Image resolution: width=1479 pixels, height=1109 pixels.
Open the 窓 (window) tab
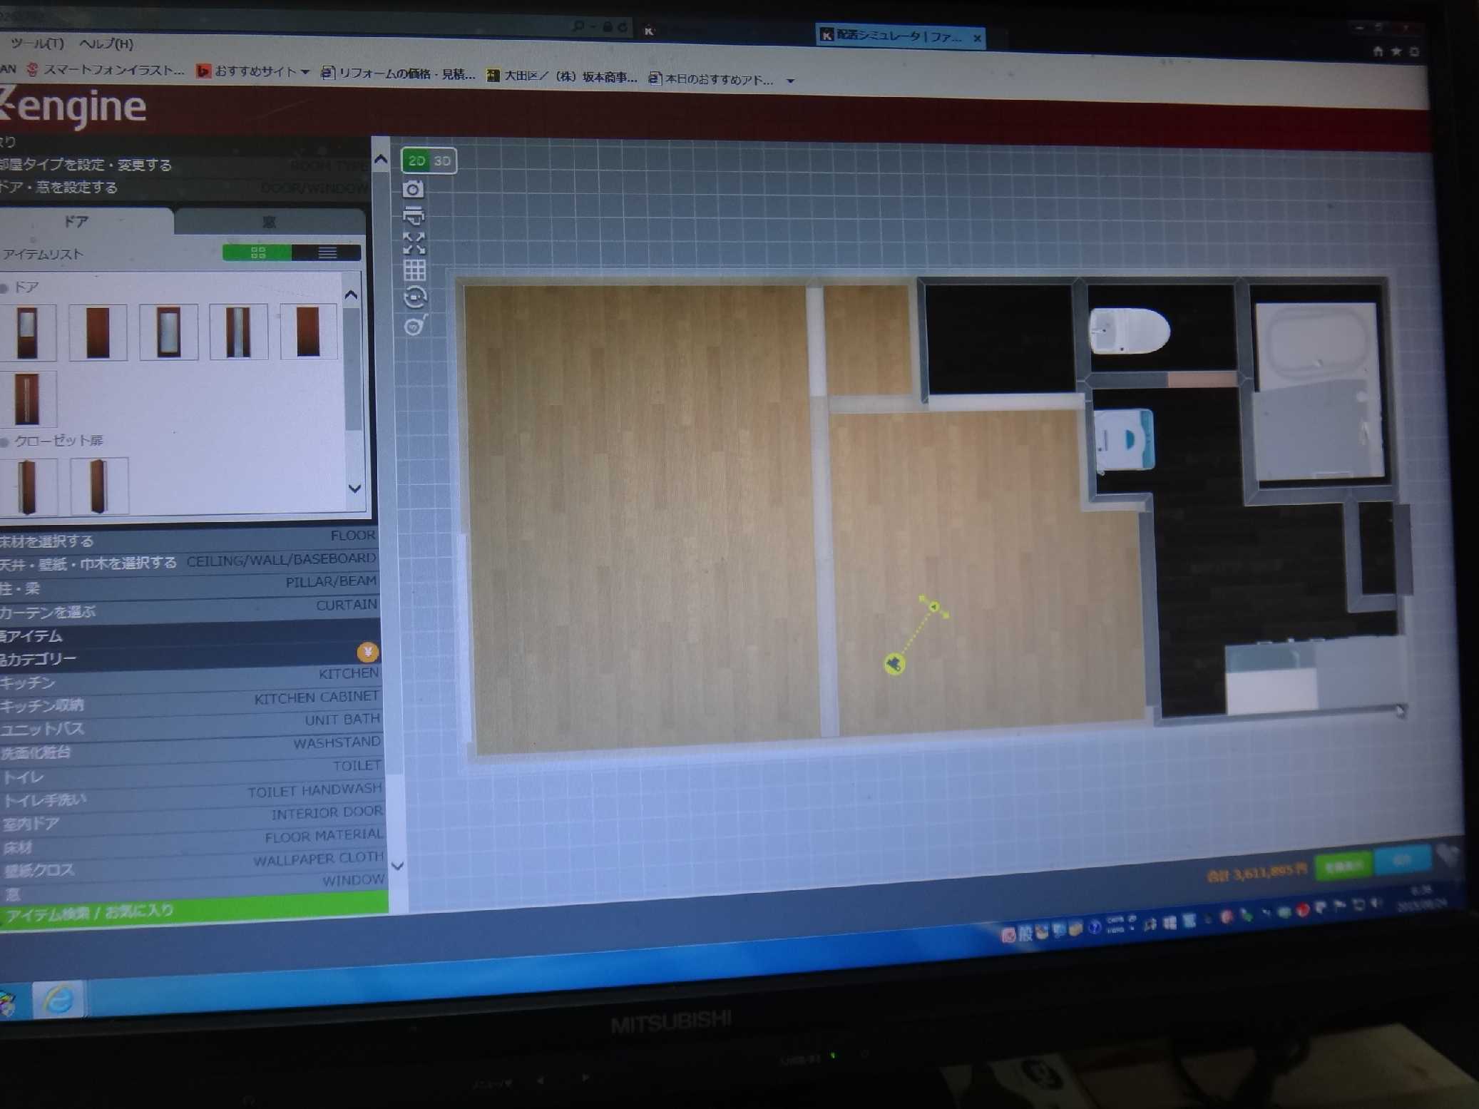click(269, 222)
